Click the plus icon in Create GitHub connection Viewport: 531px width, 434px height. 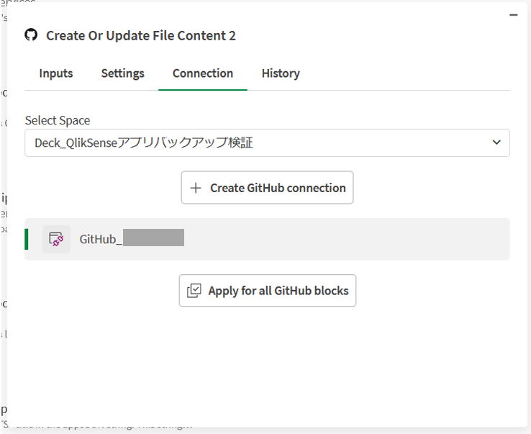point(196,188)
